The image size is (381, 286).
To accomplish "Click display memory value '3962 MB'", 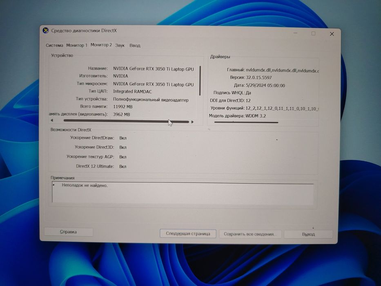I will pos(122,114).
